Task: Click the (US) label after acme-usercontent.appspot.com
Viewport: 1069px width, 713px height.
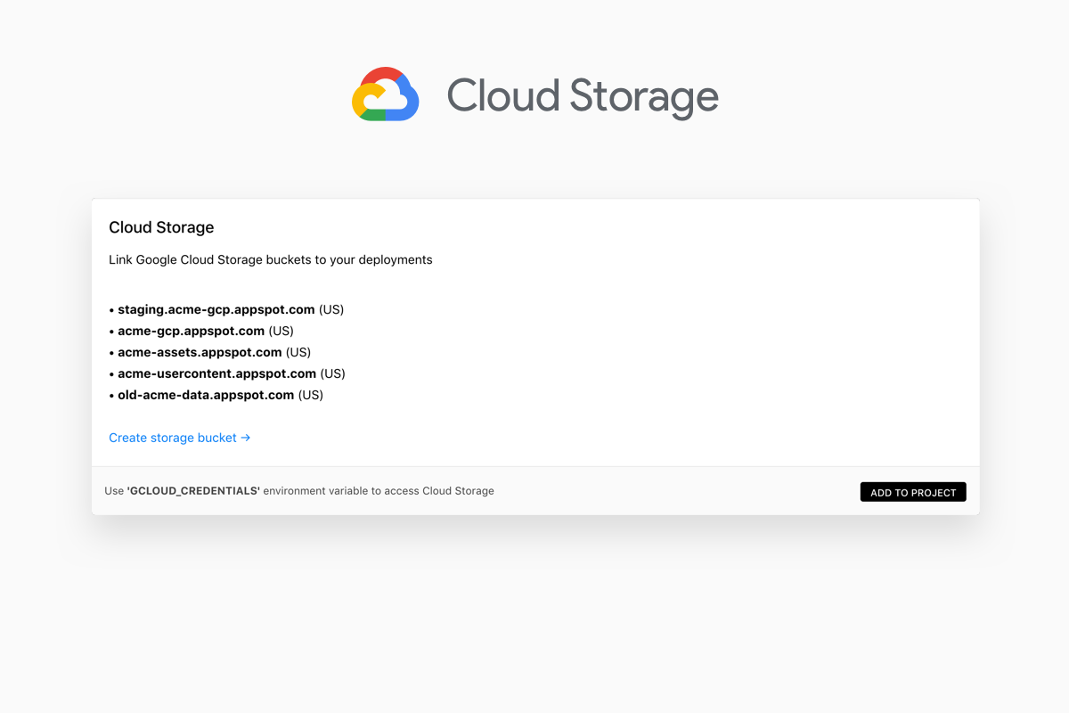Action: pos(333,373)
